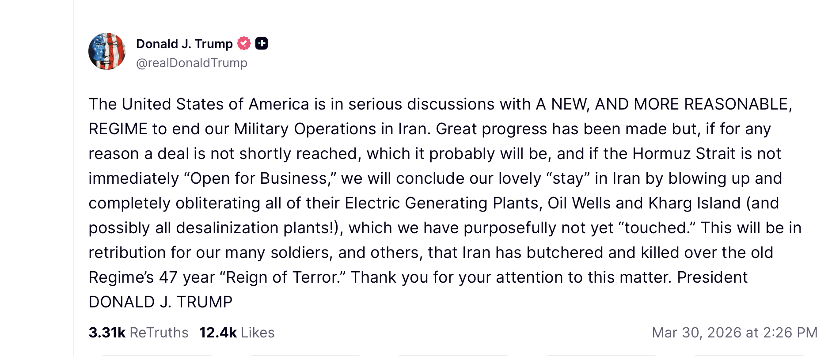Open the Donald J. Trump display name

(x=184, y=44)
